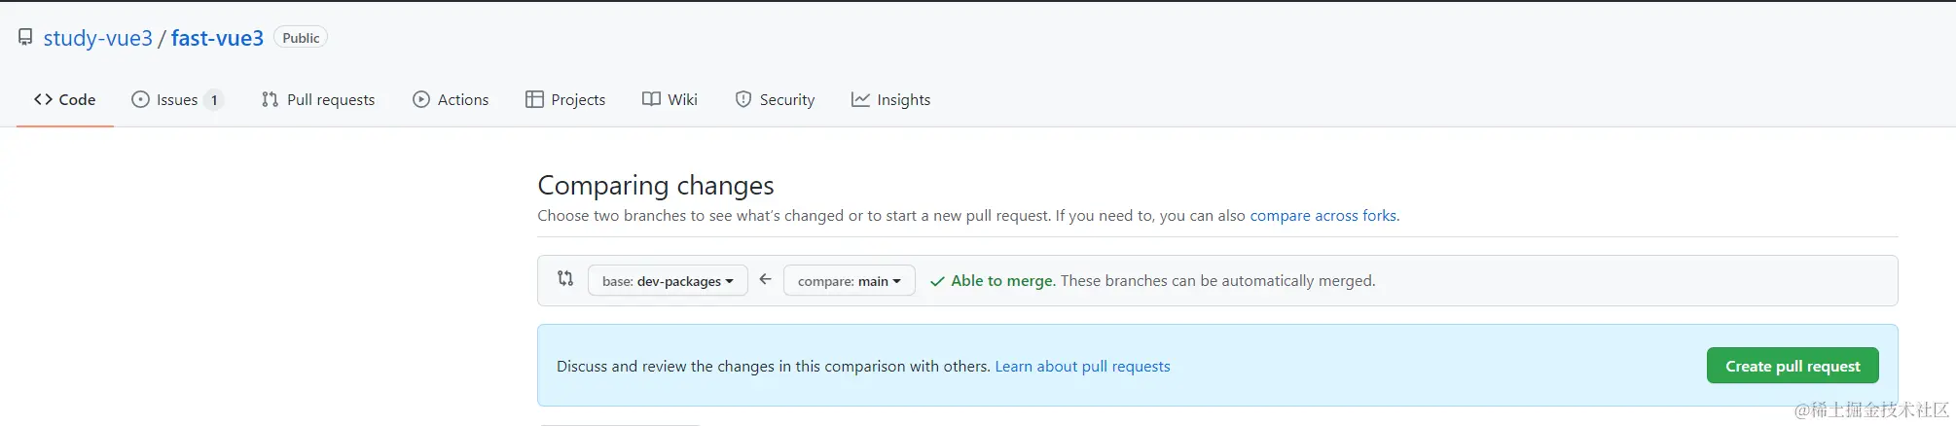Image resolution: width=1956 pixels, height=426 pixels.
Task: Go to the Insights tab
Action: 902,99
